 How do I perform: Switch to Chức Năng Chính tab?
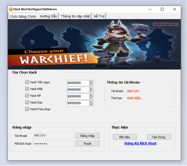click(x=23, y=16)
